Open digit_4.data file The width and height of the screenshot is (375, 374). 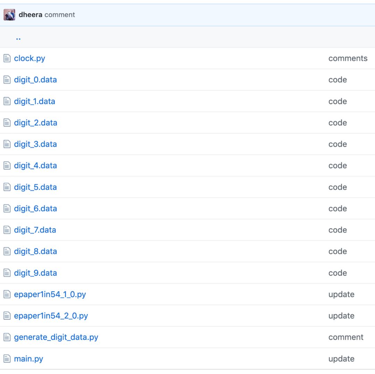pyautogui.click(x=35, y=165)
